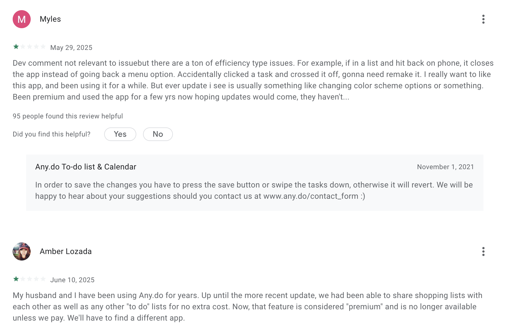Click '95 people found this review helpful' text
The image size is (513, 331).
(x=68, y=116)
